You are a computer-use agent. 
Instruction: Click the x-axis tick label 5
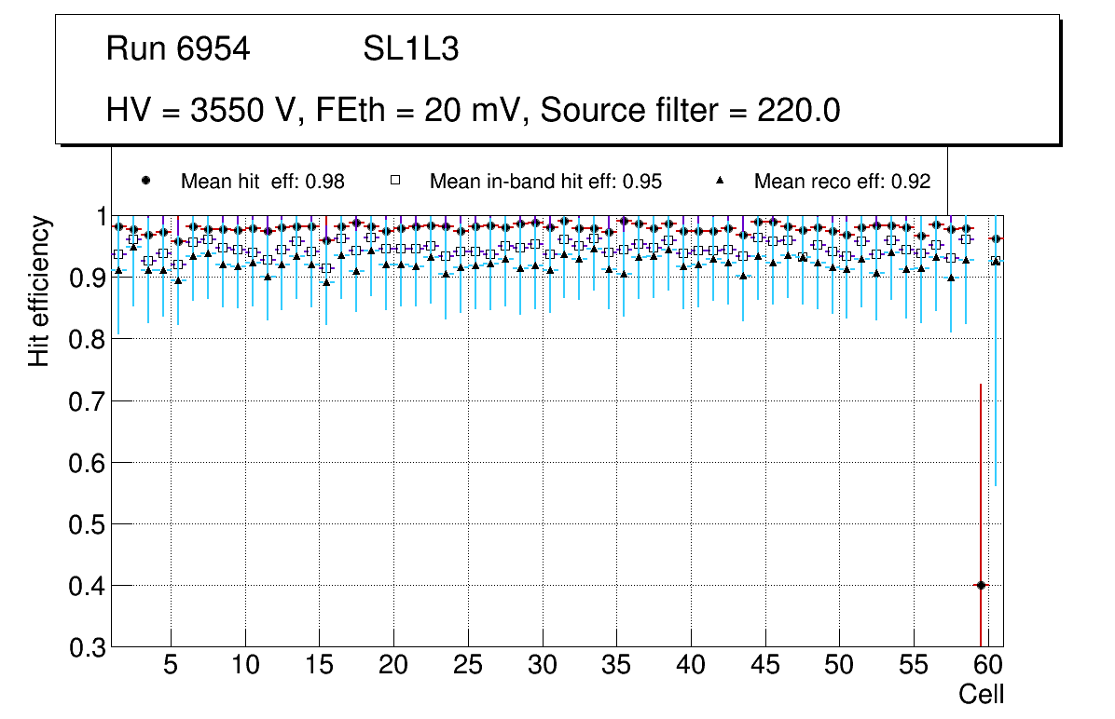[x=171, y=667]
